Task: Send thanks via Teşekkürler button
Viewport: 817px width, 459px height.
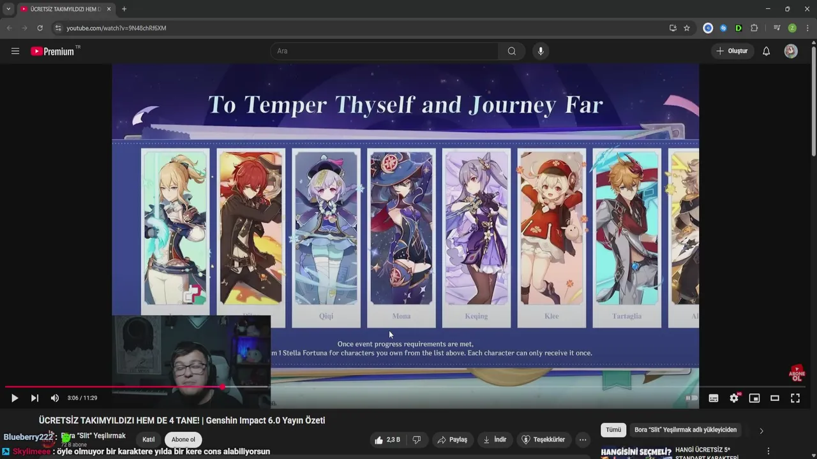Action: click(544, 440)
